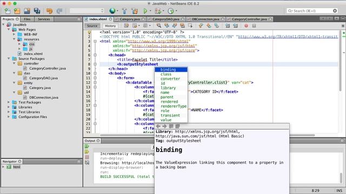
Task: Click the red Start Macro Recording icon
Action: tap(247, 26)
